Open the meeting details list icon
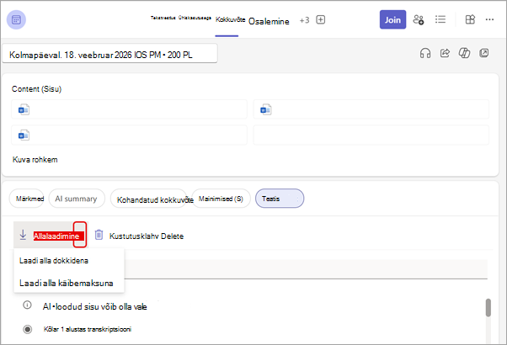 tap(440, 19)
